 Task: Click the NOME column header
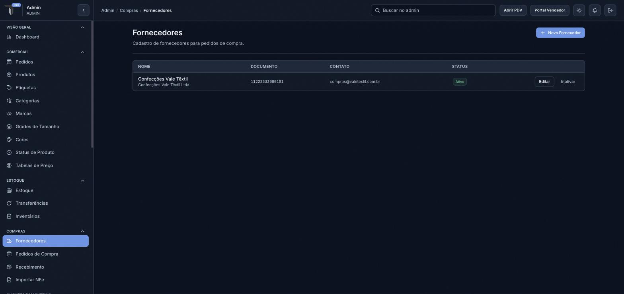pyautogui.click(x=144, y=67)
